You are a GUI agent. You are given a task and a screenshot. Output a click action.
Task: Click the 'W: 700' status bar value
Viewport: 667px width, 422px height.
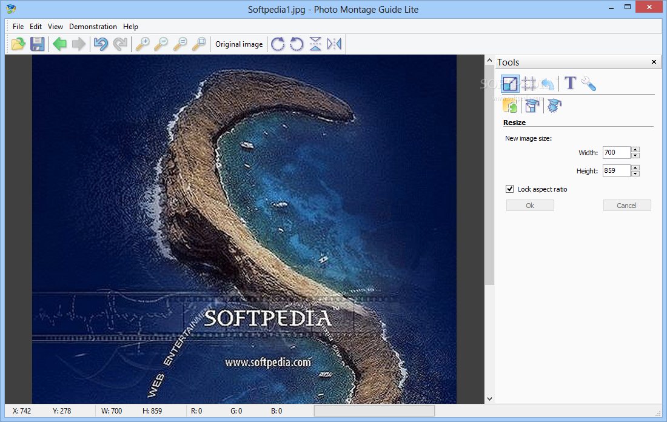(x=112, y=411)
